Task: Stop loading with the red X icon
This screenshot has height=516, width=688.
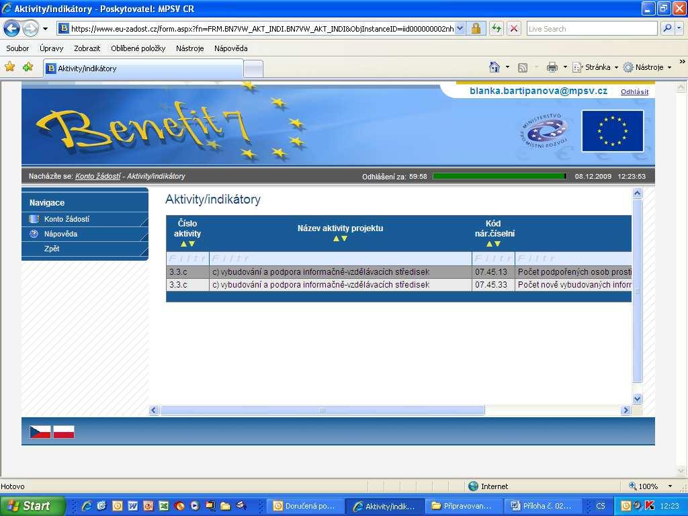Action: [x=514, y=29]
